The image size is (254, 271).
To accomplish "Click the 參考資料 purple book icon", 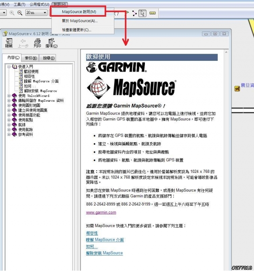I will [x=15, y=134].
